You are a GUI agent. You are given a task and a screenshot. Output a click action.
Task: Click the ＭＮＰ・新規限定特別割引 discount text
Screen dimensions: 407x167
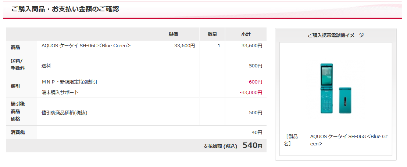pos(69,82)
